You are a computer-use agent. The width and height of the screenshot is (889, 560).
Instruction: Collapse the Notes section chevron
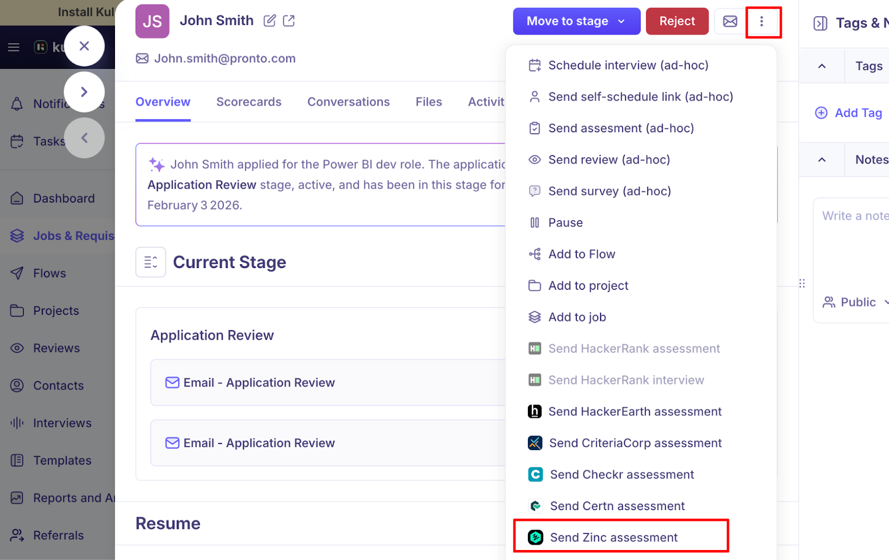tap(822, 160)
